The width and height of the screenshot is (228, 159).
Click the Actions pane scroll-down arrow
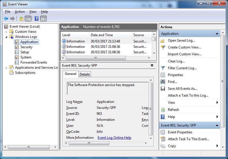point(223,147)
